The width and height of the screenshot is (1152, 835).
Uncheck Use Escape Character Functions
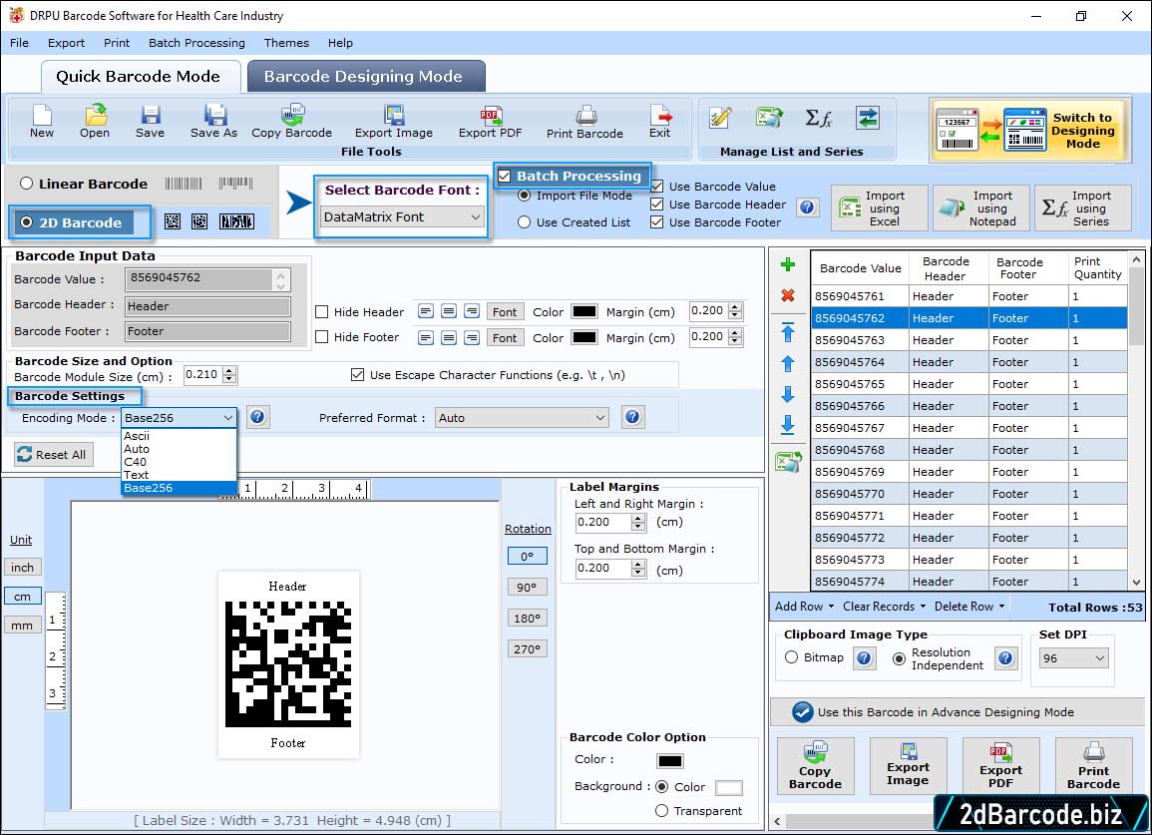coord(358,375)
